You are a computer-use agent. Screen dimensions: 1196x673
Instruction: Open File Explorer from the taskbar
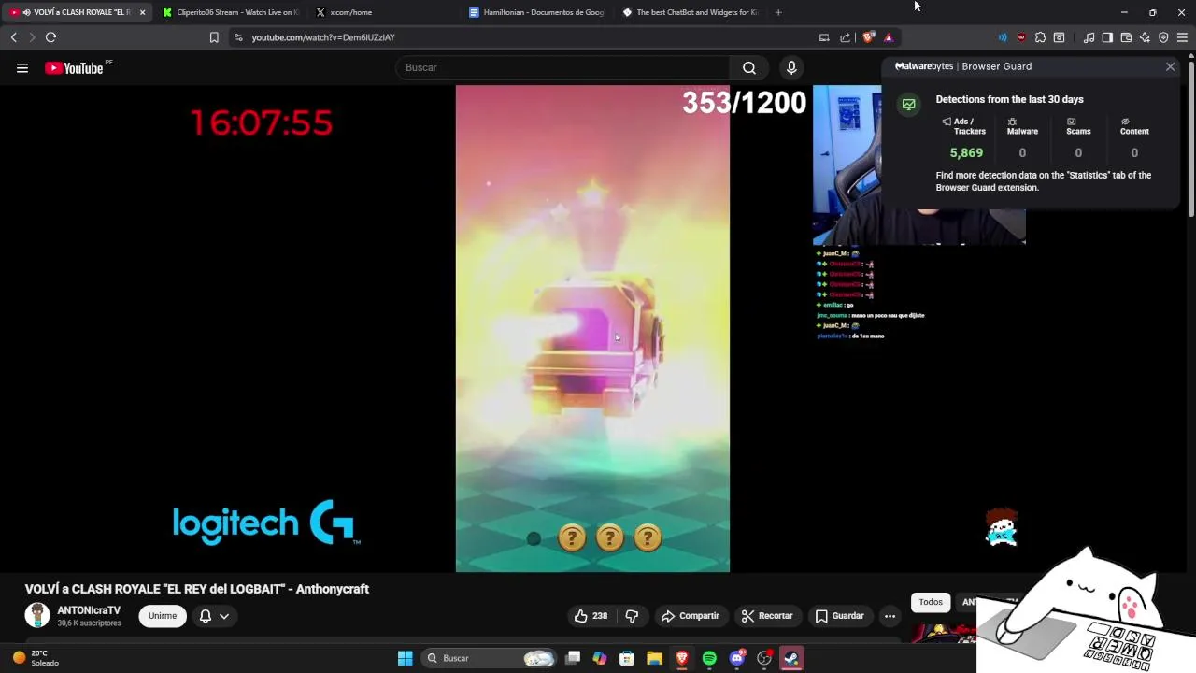click(x=654, y=658)
